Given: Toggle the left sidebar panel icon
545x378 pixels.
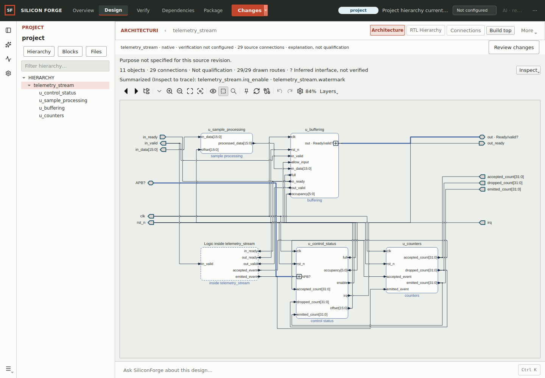Looking at the screenshot, I should pyautogui.click(x=8, y=30).
